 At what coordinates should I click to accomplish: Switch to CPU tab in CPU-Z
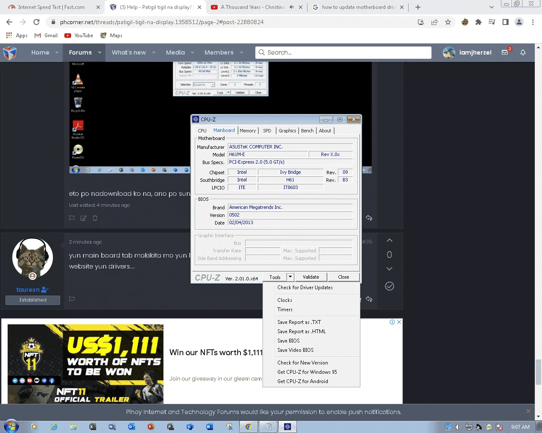202,131
